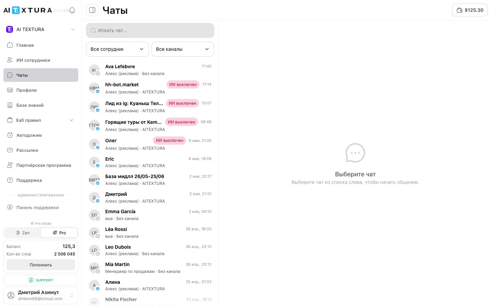Open the Лид из ig: Куаныш chat
The image size is (492, 307).
point(150,107)
